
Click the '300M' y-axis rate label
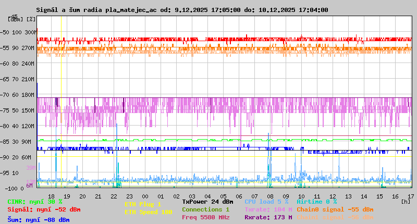click(x=31, y=32)
